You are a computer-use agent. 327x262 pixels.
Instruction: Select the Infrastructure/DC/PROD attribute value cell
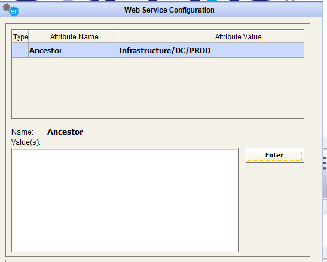tap(211, 50)
